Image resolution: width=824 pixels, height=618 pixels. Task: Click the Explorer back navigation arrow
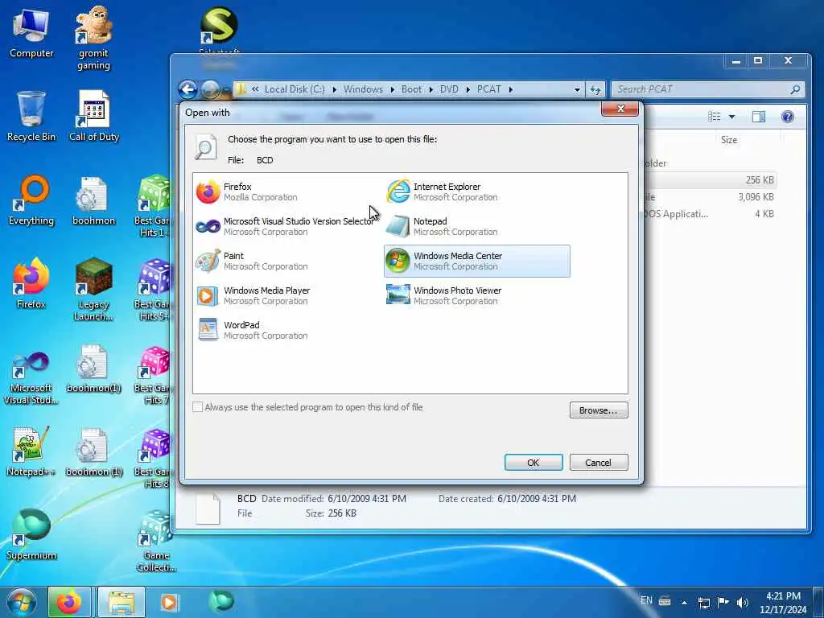(187, 89)
